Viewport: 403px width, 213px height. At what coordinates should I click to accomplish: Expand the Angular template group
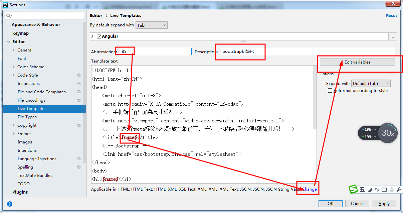(x=92, y=36)
